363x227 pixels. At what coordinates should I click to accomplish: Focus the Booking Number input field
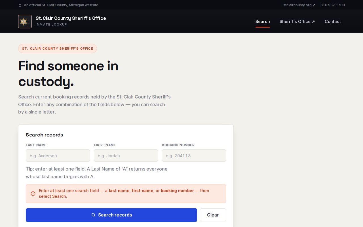[194, 155]
